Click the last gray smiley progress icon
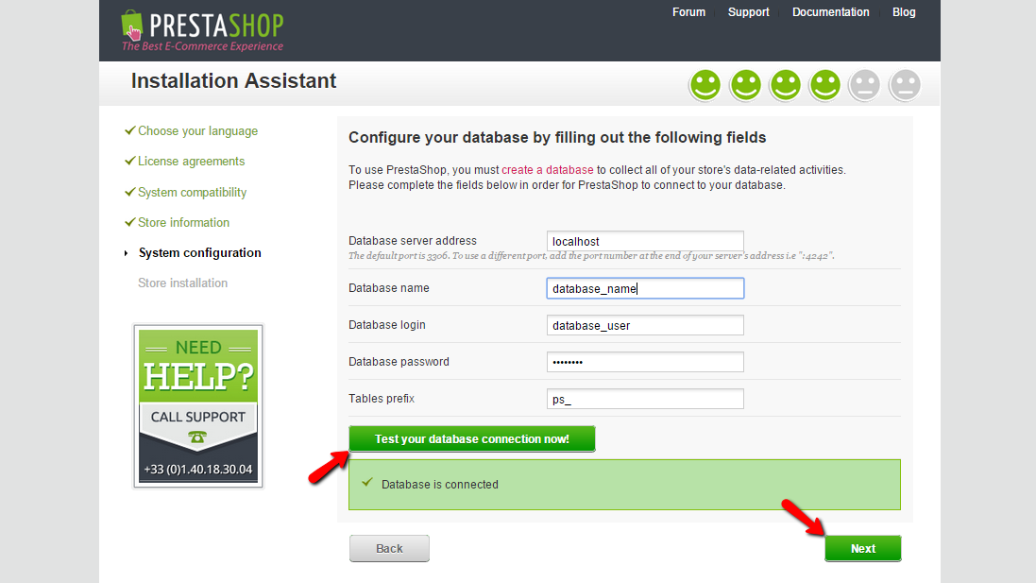The width and height of the screenshot is (1036, 583). (905, 85)
